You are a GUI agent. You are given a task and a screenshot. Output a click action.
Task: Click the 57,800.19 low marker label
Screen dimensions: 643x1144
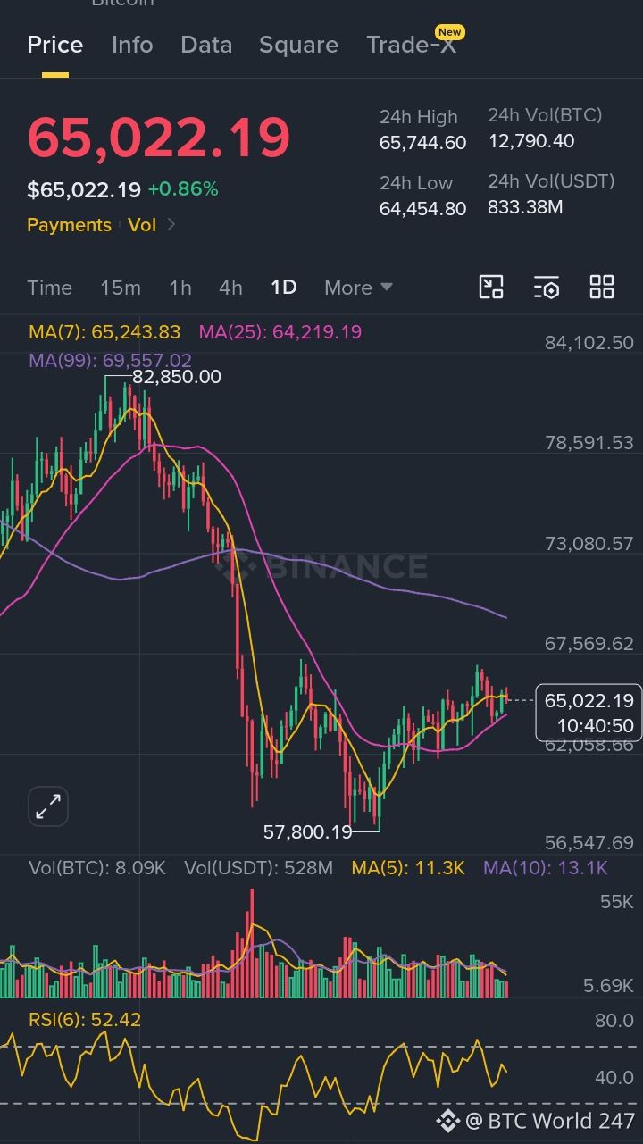coord(307,832)
